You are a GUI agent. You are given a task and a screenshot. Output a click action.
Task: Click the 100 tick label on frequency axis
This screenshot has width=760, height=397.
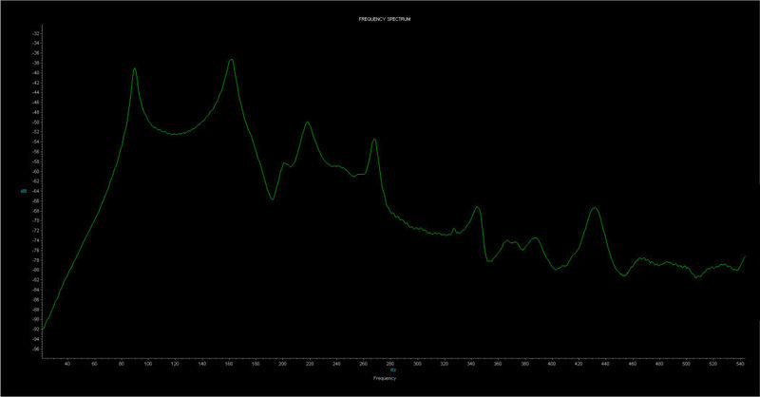(x=148, y=364)
